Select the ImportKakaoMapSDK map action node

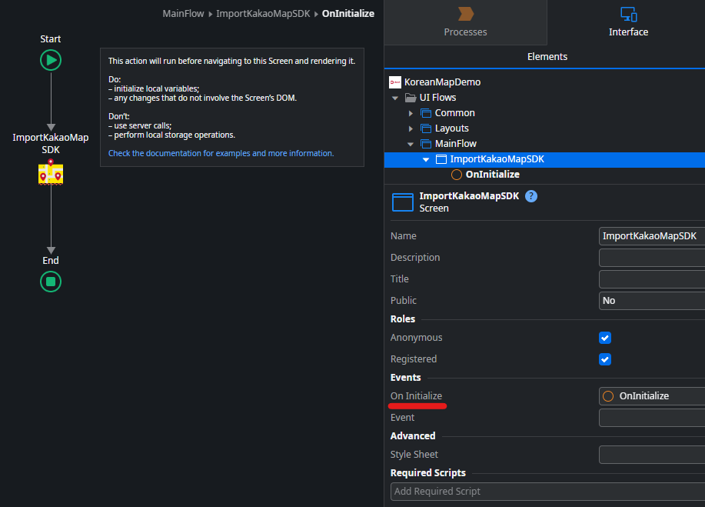pos(51,172)
